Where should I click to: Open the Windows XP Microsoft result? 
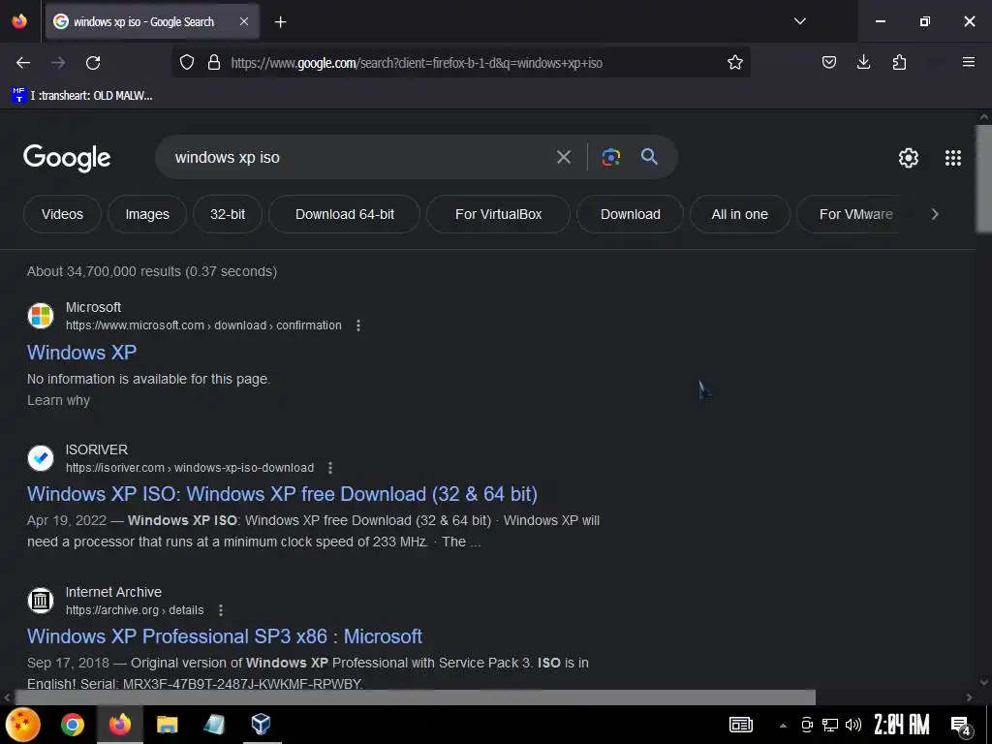(x=81, y=353)
